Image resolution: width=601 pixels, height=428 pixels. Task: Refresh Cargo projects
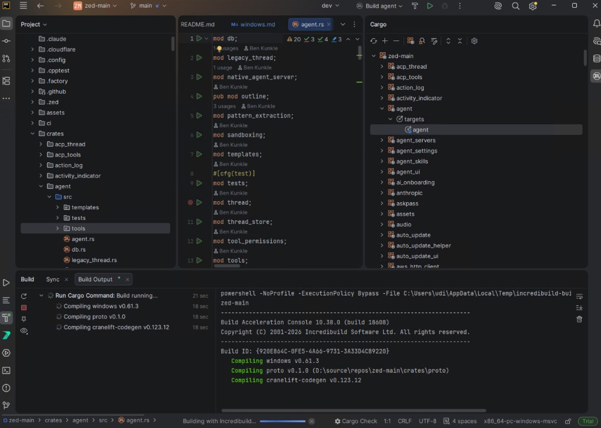373,41
